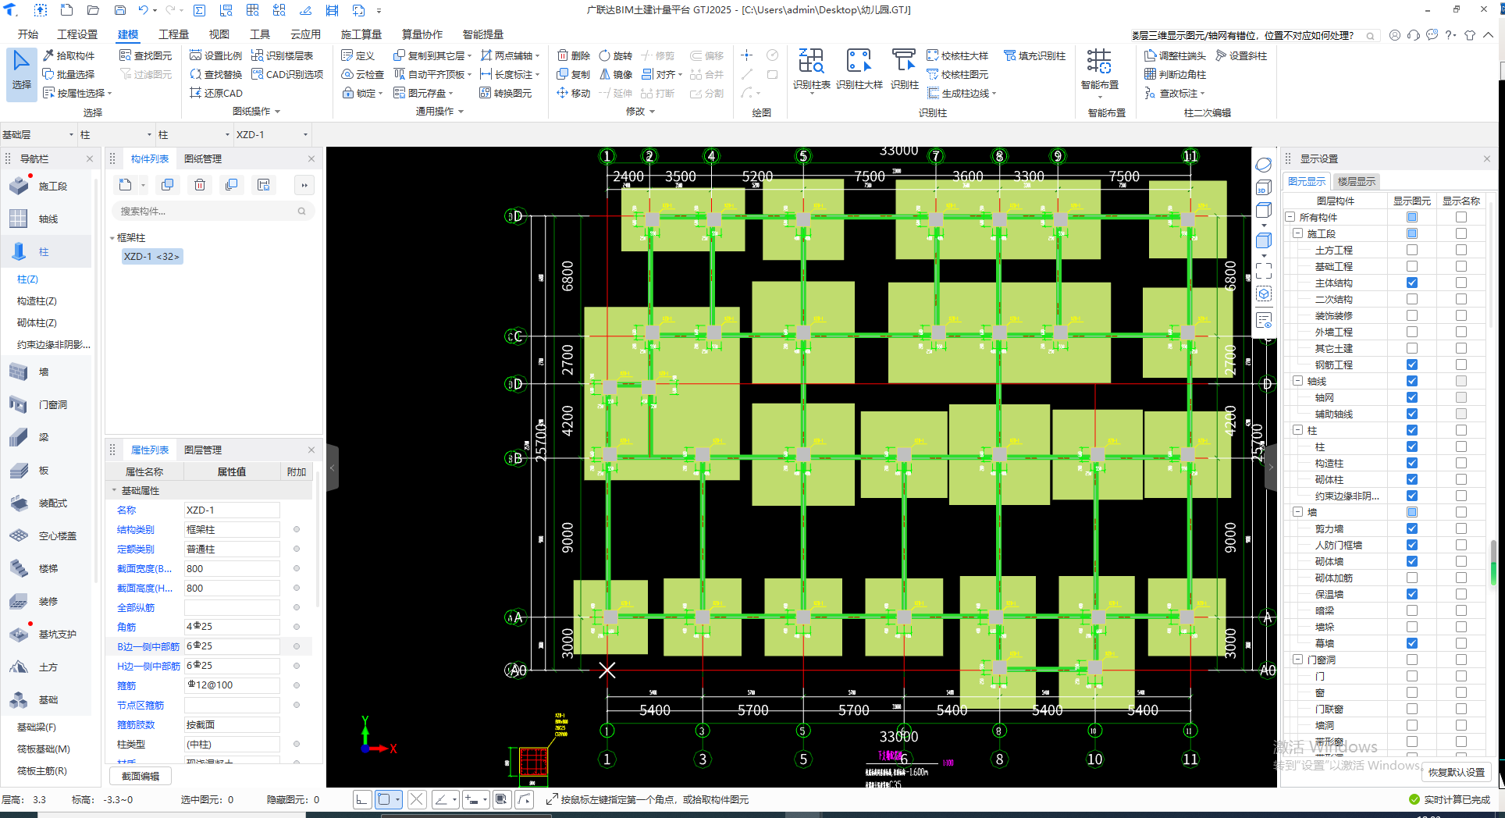Toggle 主体结构 显示图元 checkbox

click(1412, 283)
